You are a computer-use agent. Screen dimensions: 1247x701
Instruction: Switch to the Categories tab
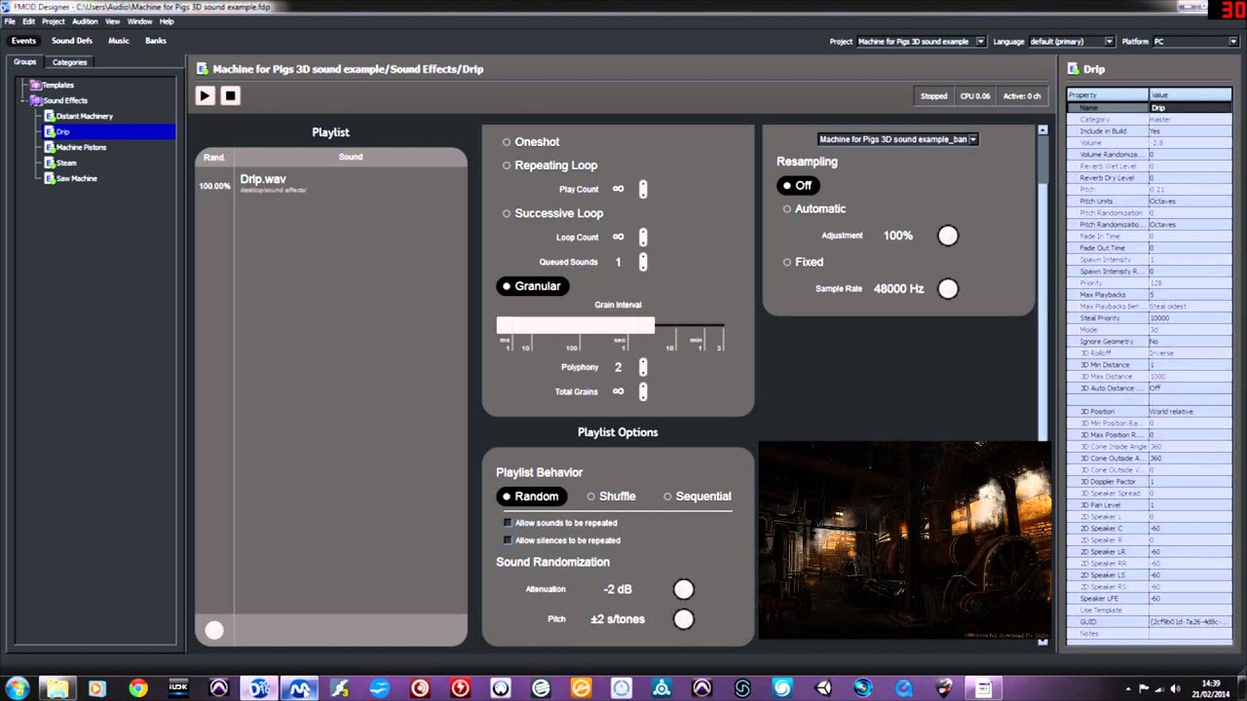pyautogui.click(x=69, y=62)
